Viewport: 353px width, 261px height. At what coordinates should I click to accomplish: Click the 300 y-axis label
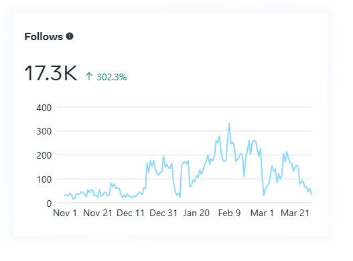click(44, 131)
